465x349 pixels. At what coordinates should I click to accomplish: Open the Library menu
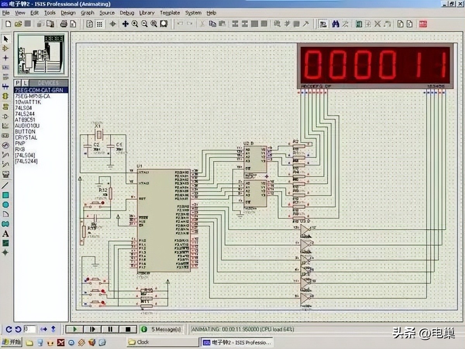146,13
